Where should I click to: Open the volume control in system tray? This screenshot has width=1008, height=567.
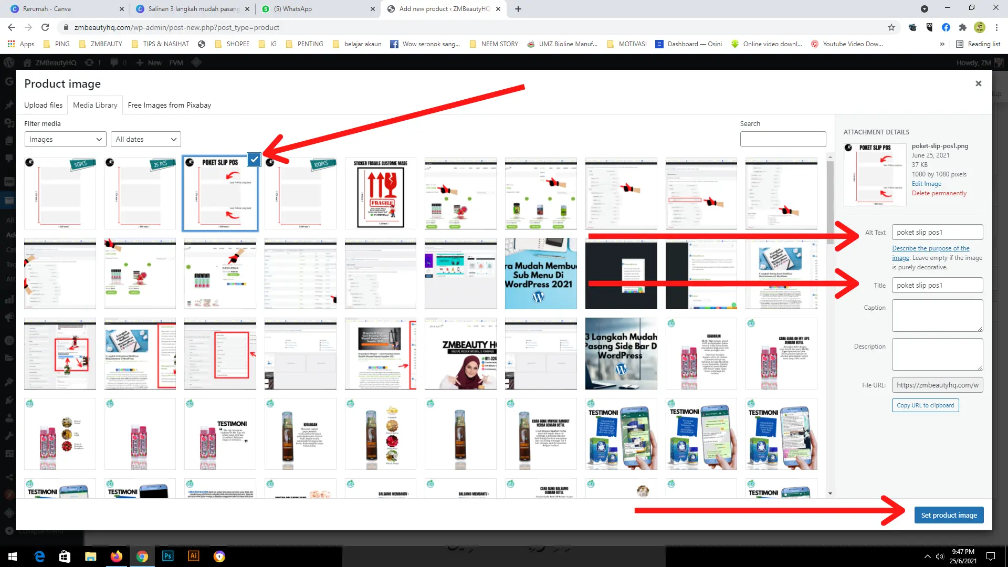[940, 556]
